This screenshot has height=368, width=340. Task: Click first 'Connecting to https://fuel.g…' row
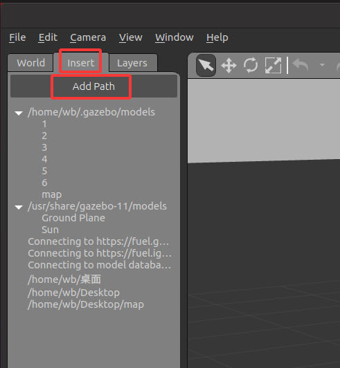pos(98,241)
